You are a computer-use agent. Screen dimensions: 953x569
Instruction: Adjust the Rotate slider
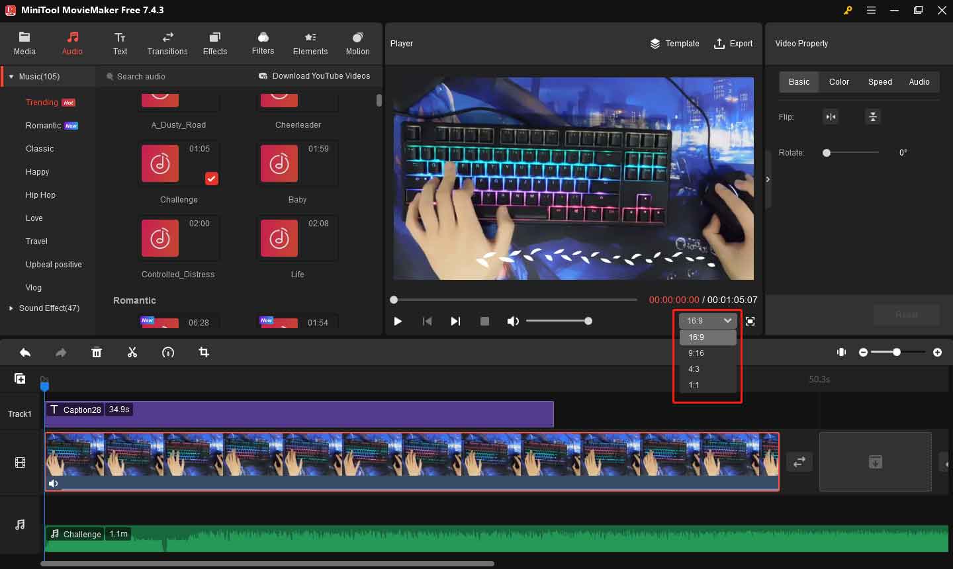[x=851, y=153]
